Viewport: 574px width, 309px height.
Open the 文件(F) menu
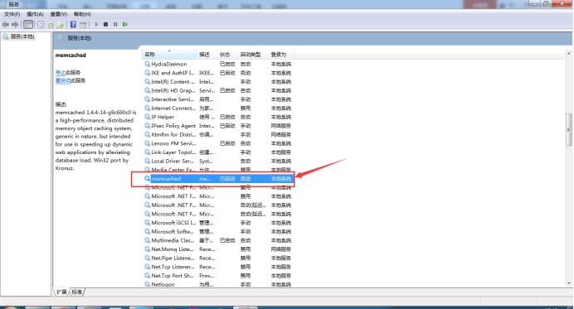coord(12,14)
